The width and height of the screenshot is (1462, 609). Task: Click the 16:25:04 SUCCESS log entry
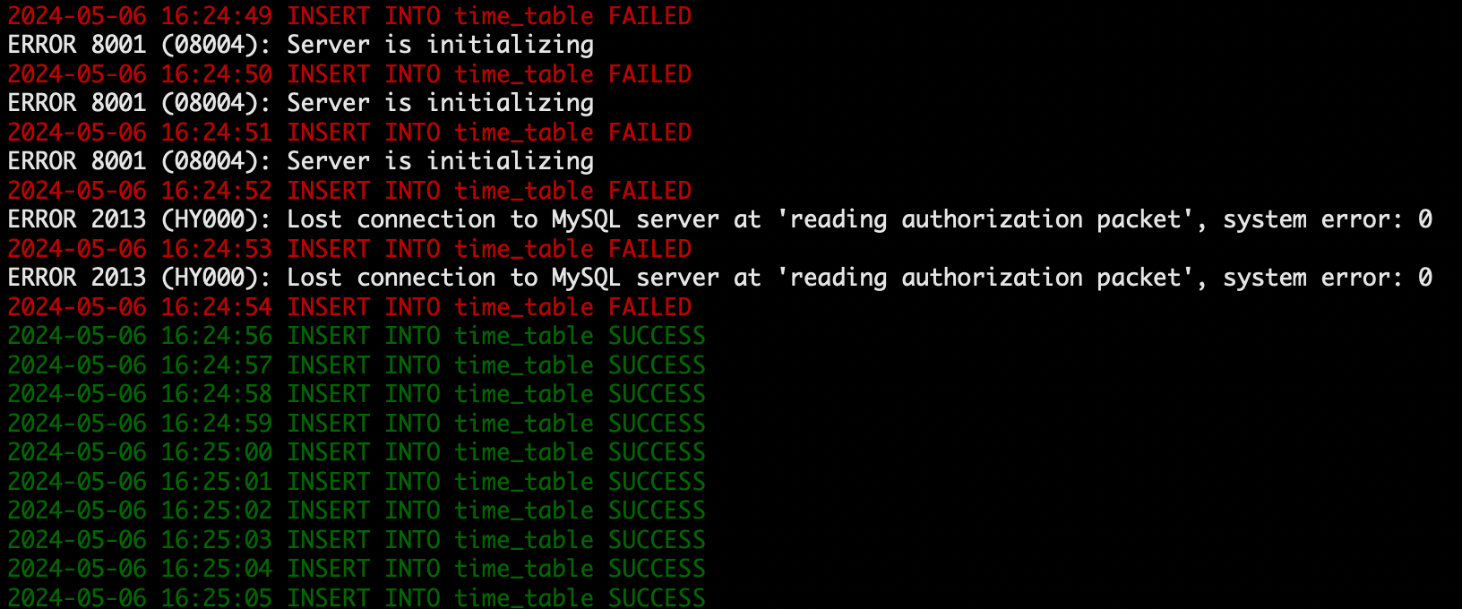pyautogui.click(x=357, y=569)
